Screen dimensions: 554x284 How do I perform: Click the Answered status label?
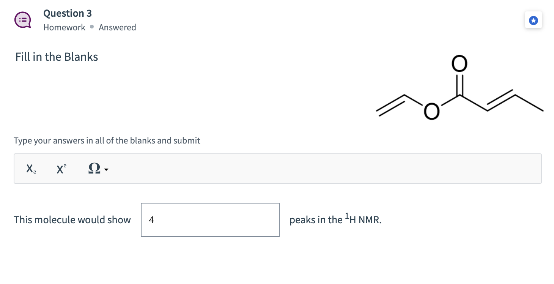coord(117,27)
